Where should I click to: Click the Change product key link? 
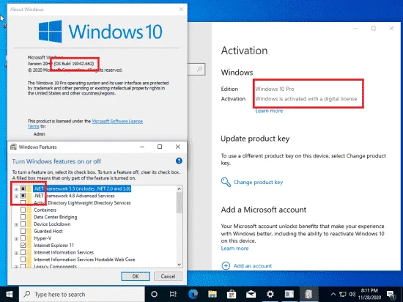tap(258, 182)
